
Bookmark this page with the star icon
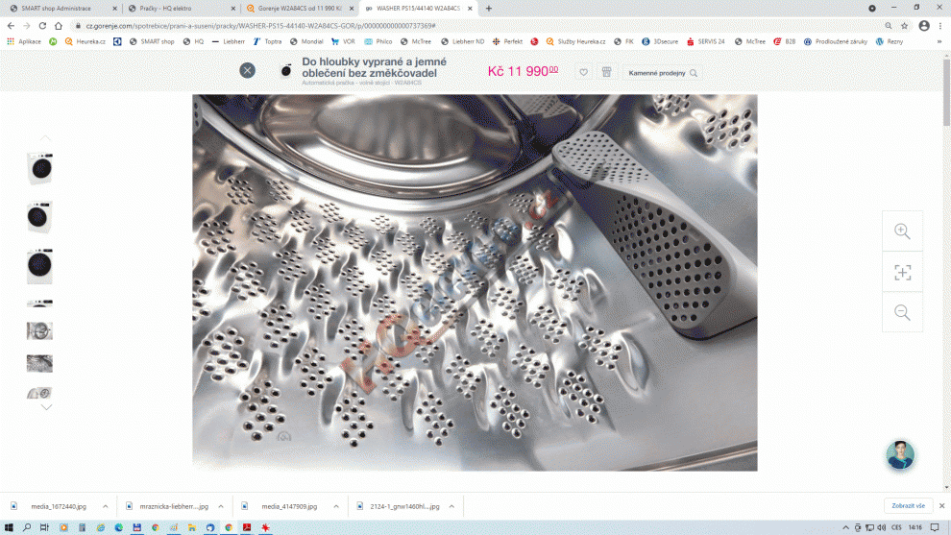click(x=904, y=26)
